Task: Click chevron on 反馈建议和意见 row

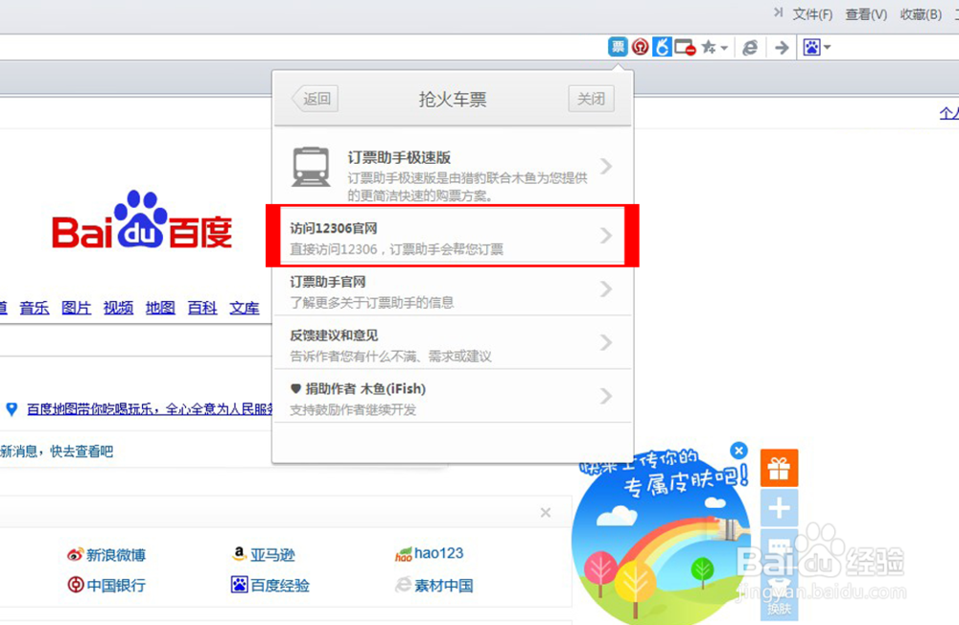Action: coord(605,342)
